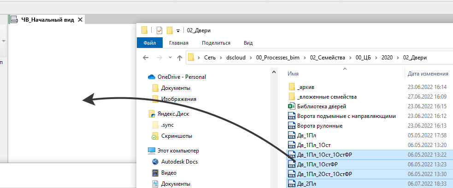Viewport: 453px width, 188px height.
Task: Sort by Дата изменения column header
Action: [428, 74]
